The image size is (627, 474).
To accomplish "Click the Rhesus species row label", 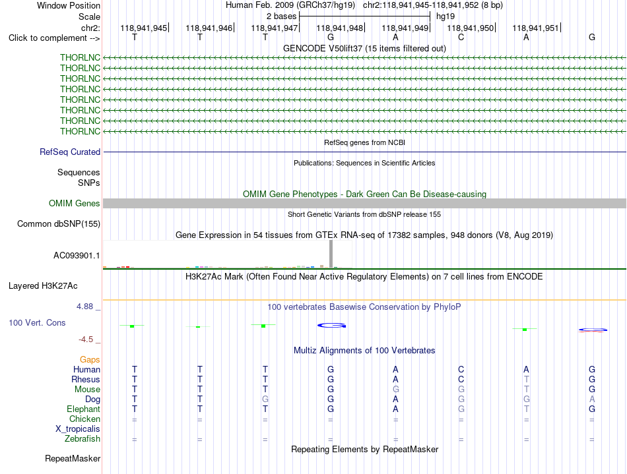I will pyautogui.click(x=86, y=379).
